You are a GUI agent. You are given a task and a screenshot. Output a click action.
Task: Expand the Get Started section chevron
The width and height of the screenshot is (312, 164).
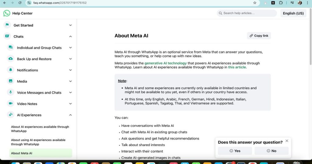pyautogui.click(x=70, y=25)
